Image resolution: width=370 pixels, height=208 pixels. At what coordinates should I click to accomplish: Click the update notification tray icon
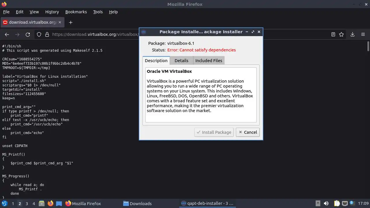click(352, 203)
